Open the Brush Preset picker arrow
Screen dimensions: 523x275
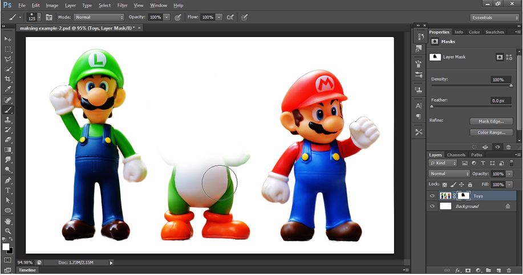point(39,17)
